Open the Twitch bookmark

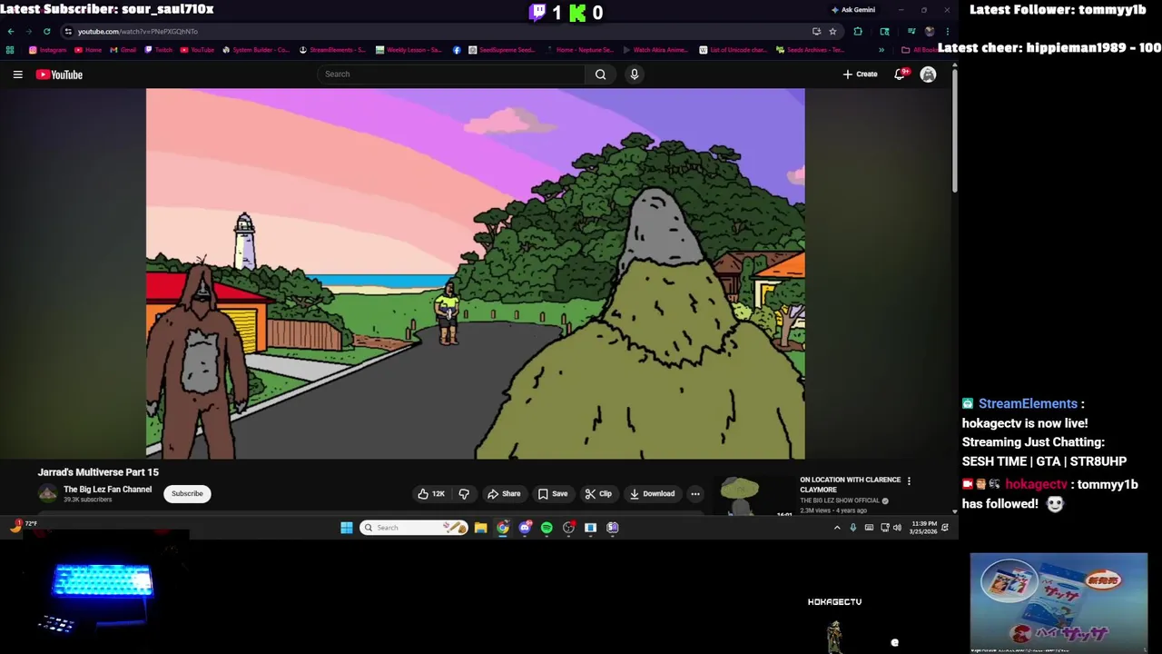158,50
